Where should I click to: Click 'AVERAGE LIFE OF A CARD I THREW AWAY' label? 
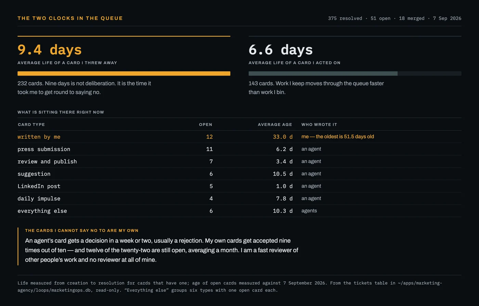pyautogui.click(x=67, y=63)
